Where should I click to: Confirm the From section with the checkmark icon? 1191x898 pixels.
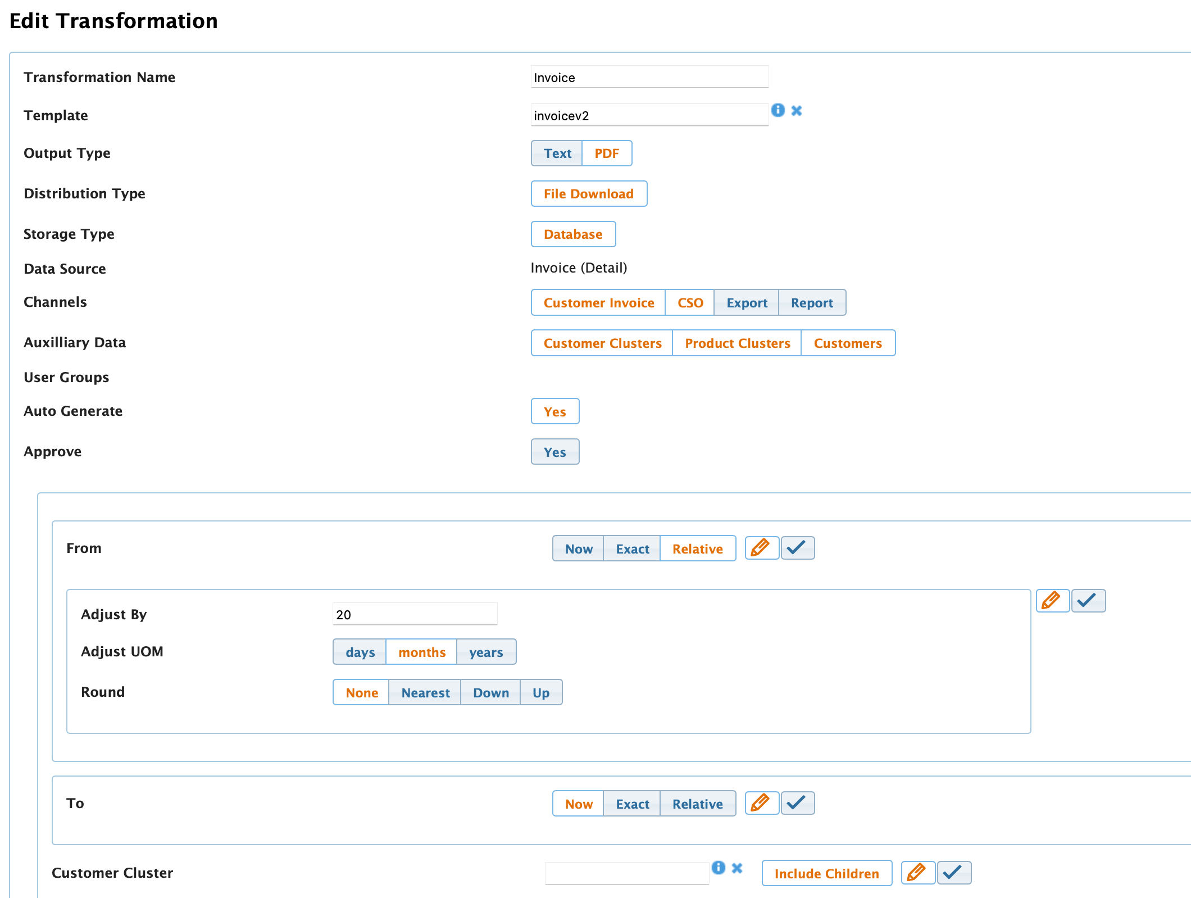coord(798,548)
